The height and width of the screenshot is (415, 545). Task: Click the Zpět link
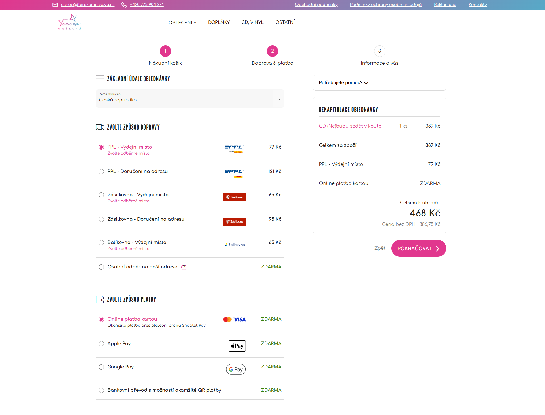(380, 248)
